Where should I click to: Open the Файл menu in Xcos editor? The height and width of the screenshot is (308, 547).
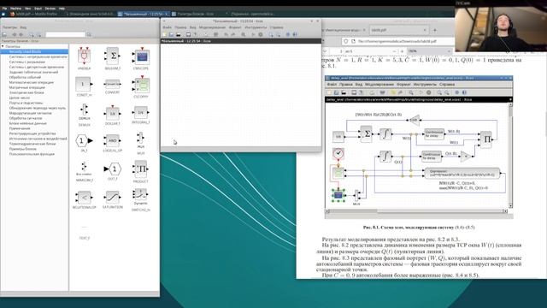point(168,27)
